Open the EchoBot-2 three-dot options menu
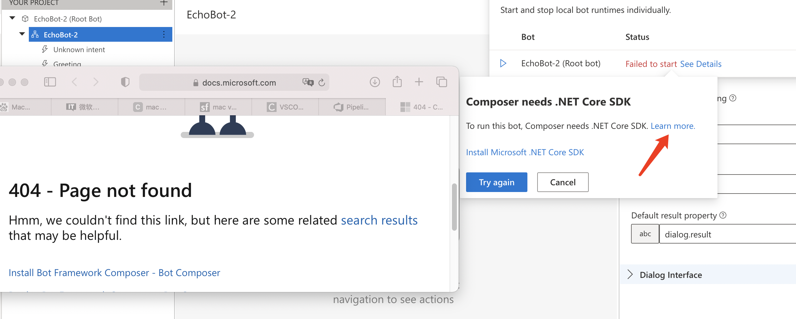This screenshot has height=319, width=796. (163, 34)
